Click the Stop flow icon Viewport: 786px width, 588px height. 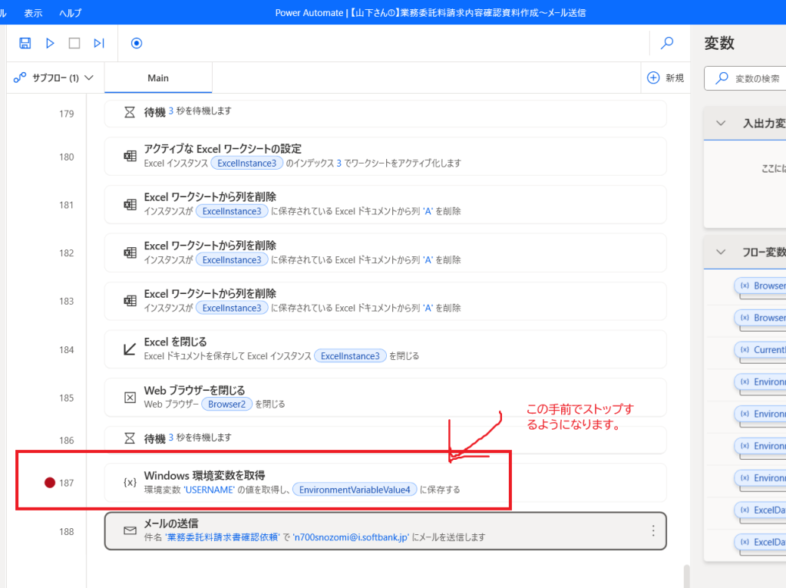pyautogui.click(x=74, y=43)
